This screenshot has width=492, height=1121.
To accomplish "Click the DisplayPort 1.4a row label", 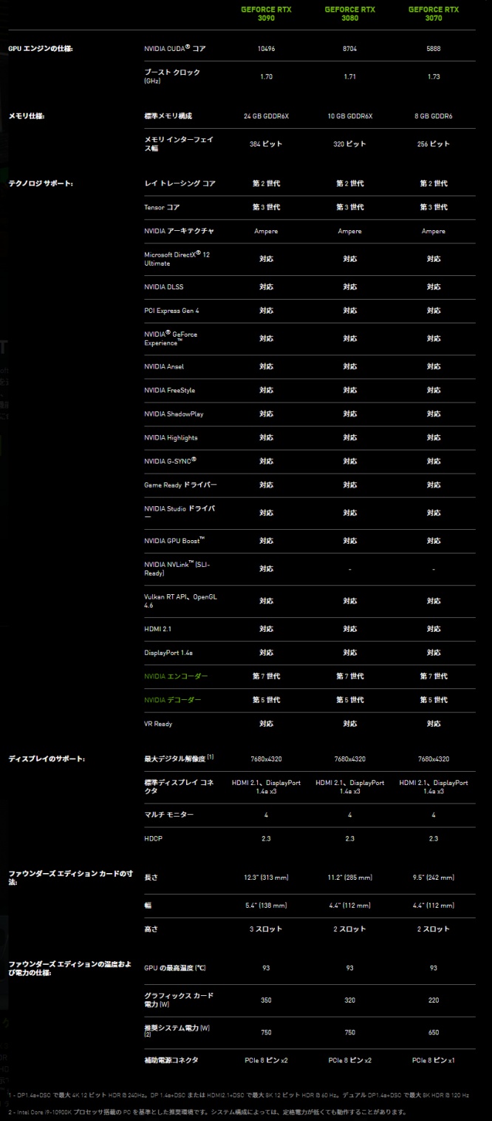I will 168,653.
